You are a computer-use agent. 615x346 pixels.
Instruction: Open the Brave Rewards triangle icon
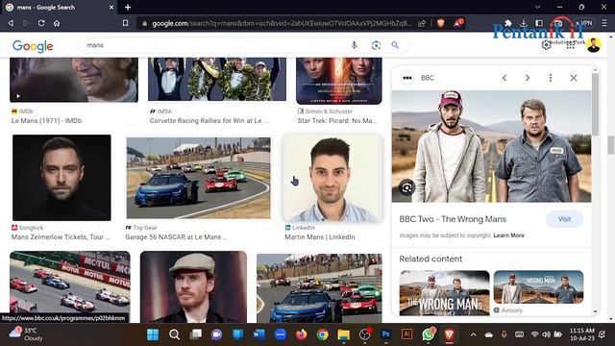(458, 23)
